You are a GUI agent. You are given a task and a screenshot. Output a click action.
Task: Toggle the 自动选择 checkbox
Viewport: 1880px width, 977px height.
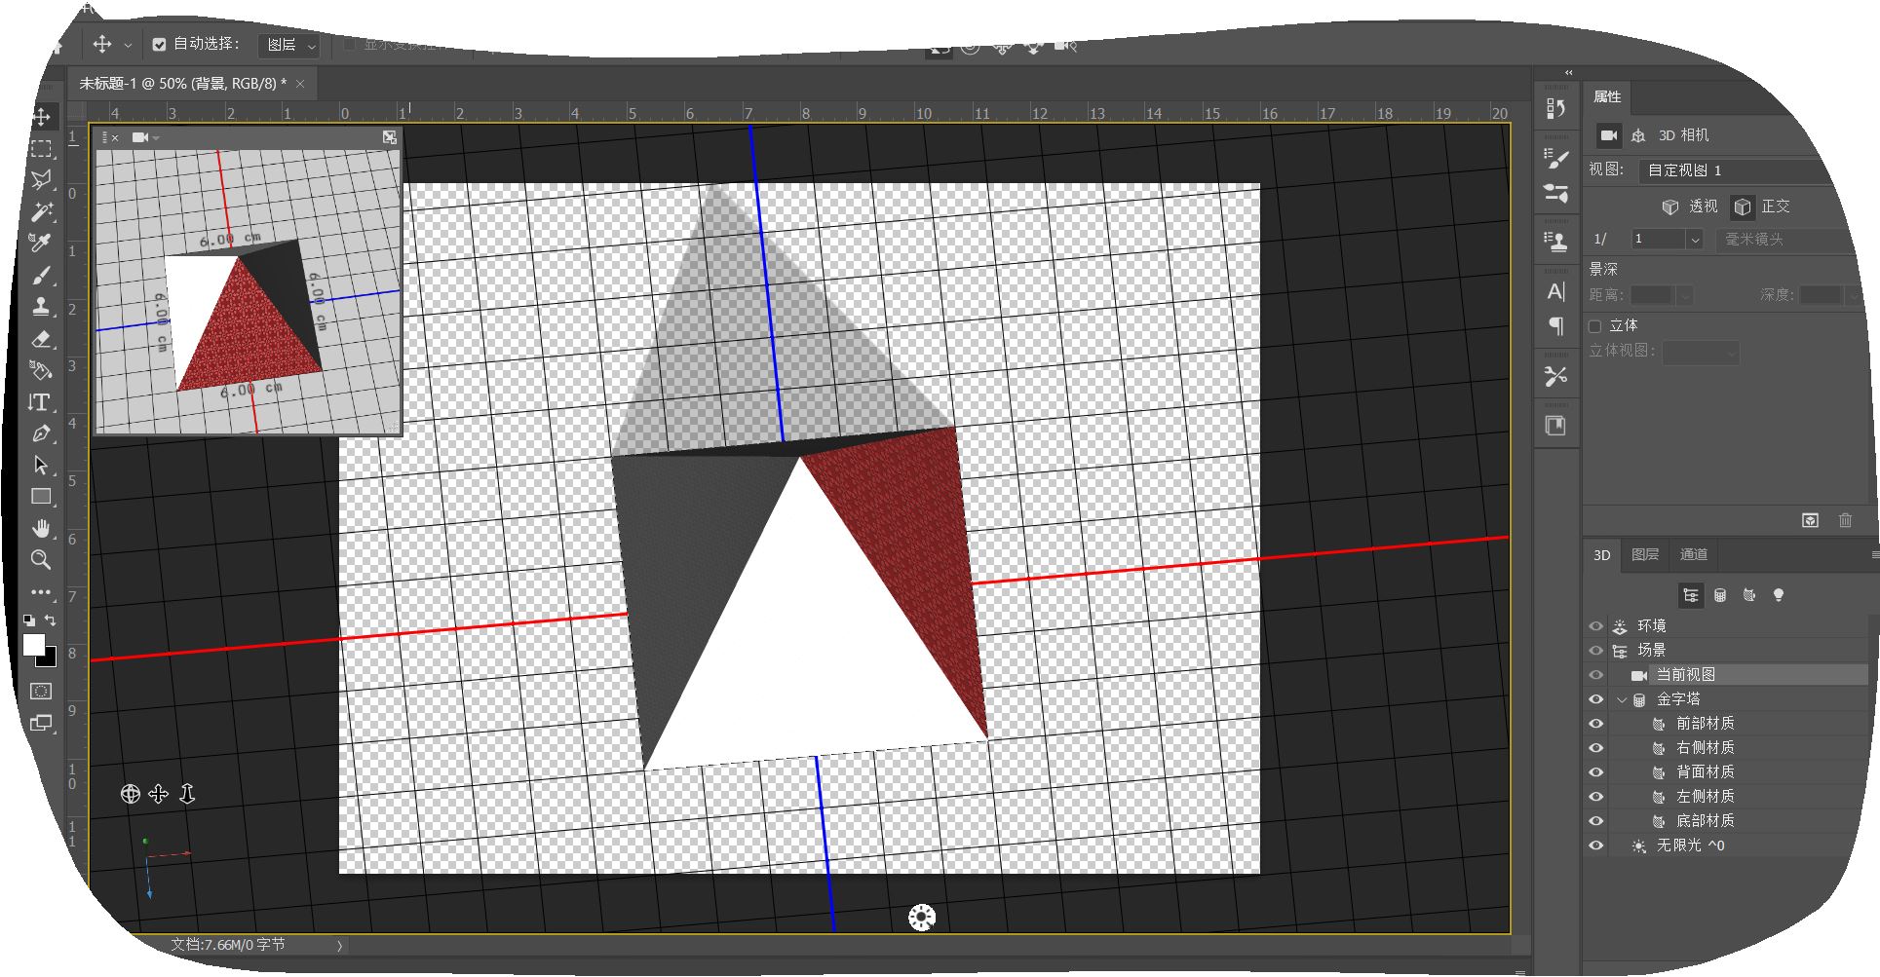coord(160,44)
